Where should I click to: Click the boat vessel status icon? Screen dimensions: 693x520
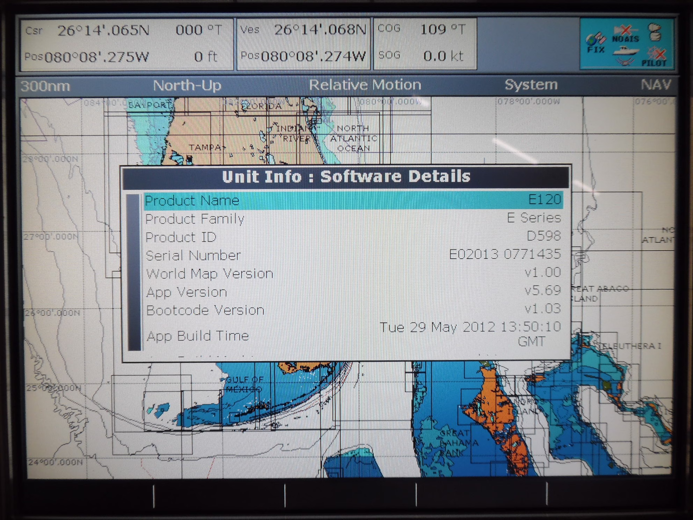point(626,51)
